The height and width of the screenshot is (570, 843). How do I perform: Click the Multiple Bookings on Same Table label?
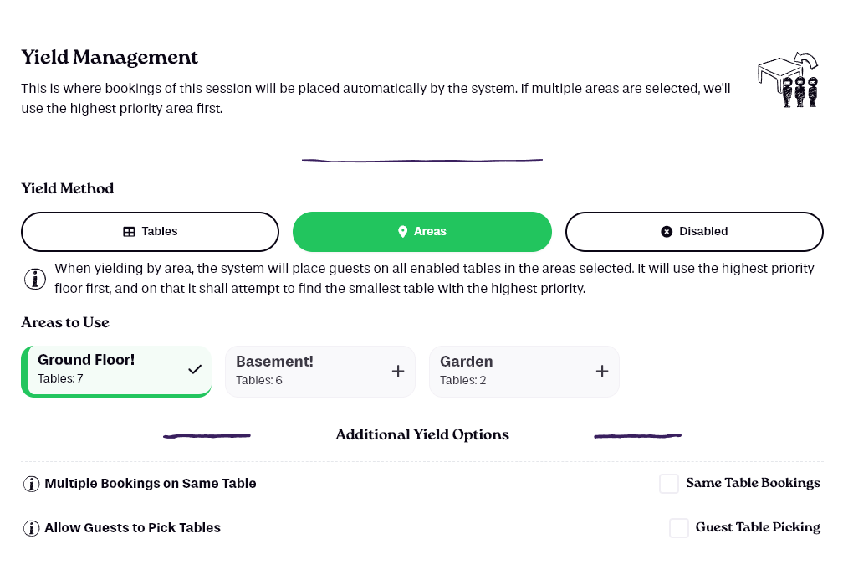150,483
